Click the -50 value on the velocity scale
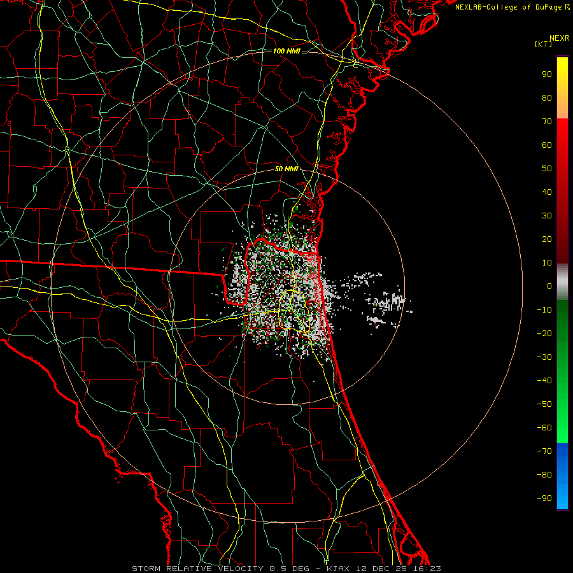The height and width of the screenshot is (573, 573). pyautogui.click(x=544, y=404)
